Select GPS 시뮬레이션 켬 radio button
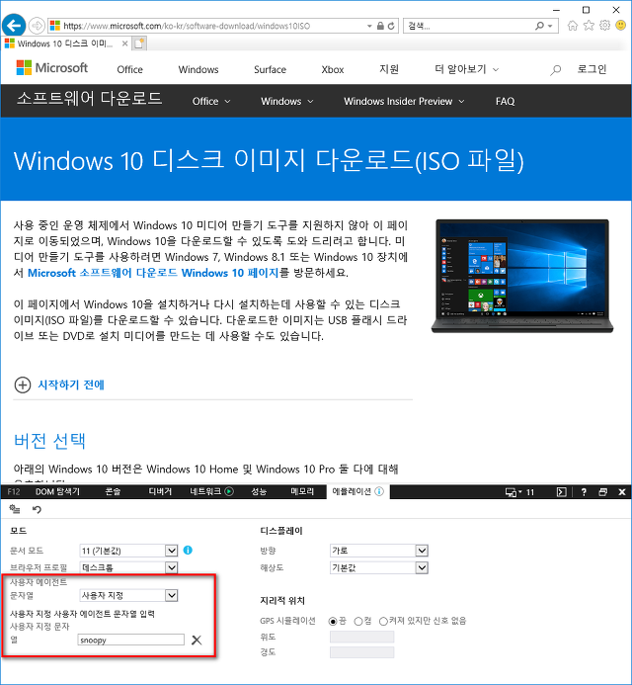632x685 pixels. (358, 621)
